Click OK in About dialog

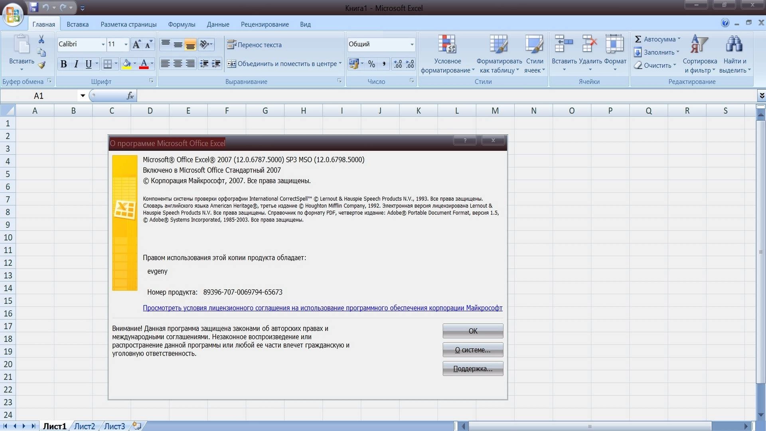point(473,331)
